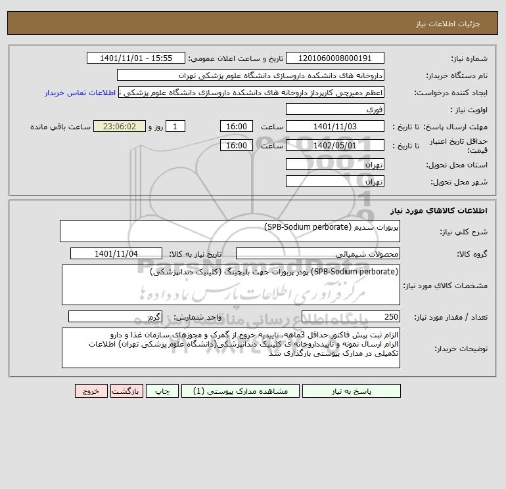Click delivery province field تهران

(335, 165)
